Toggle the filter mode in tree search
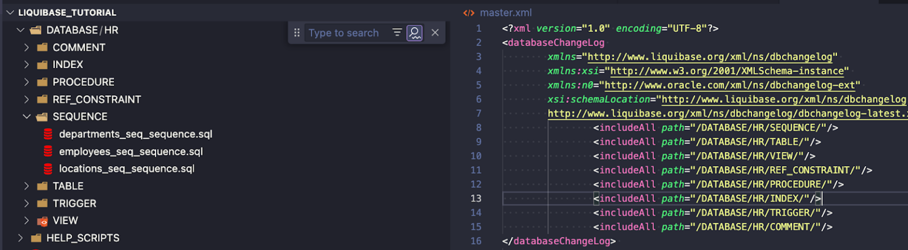This screenshot has height=250, width=908. pos(397,33)
